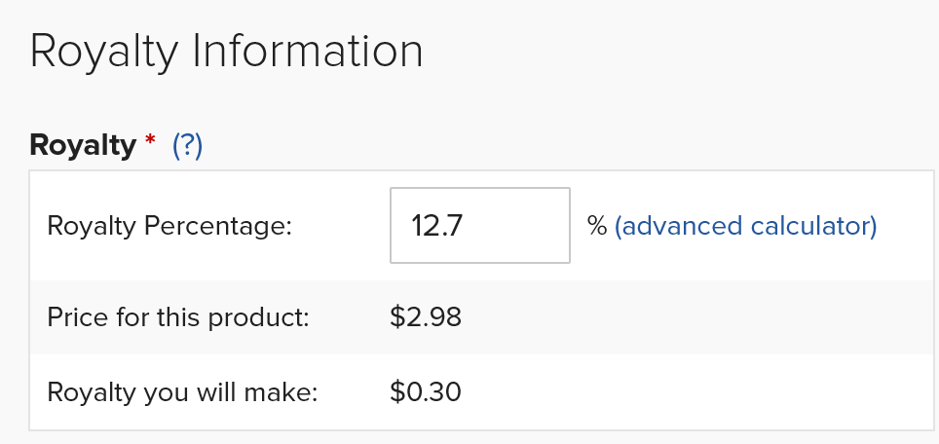Screen dimensions: 939x444
Task: Click the red required asterisk
Action: 150,140
